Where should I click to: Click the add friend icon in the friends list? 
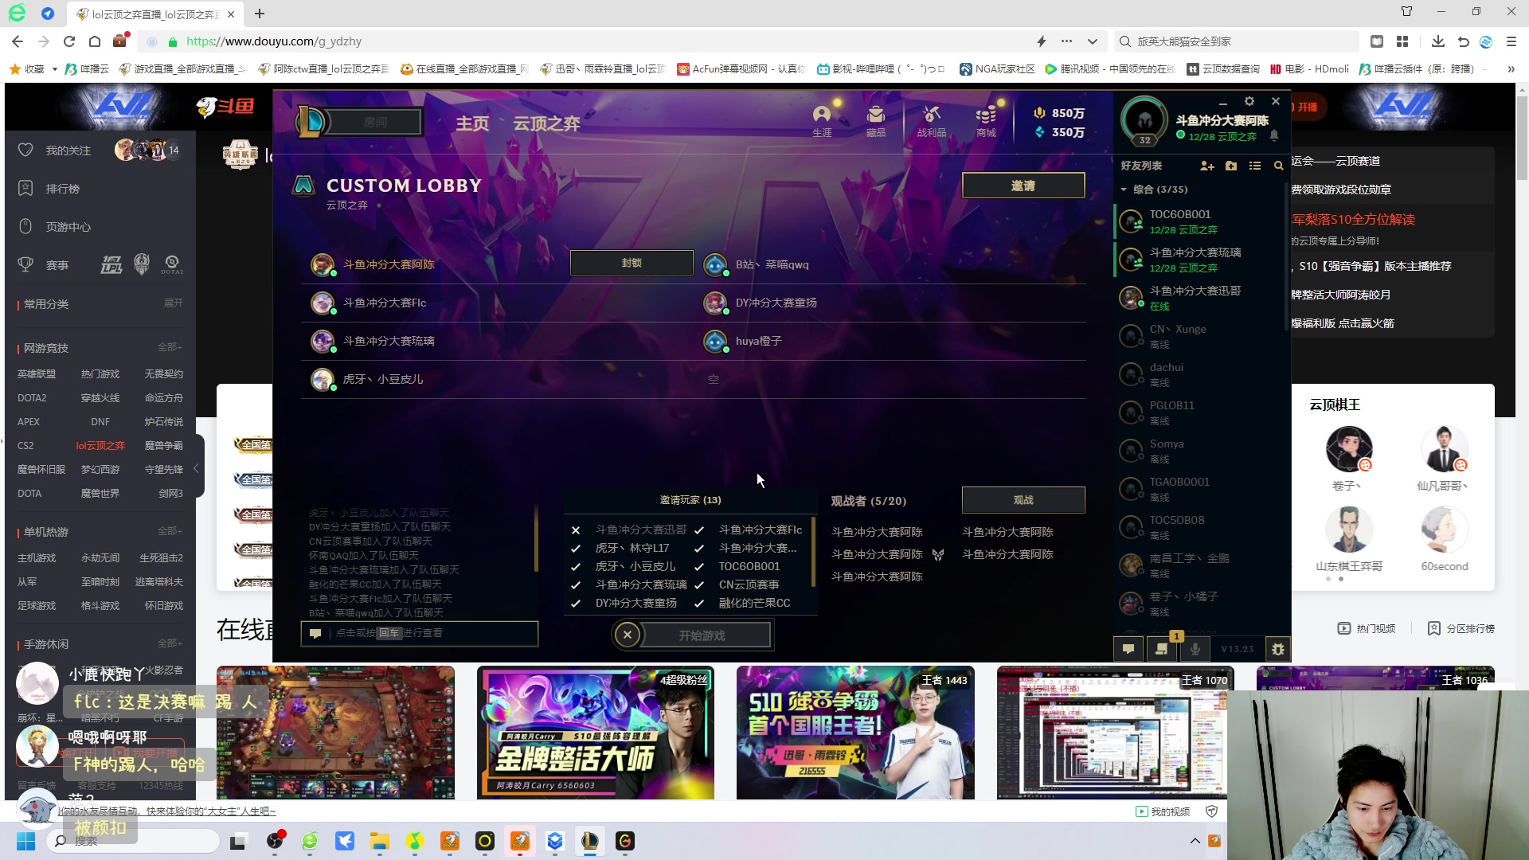coord(1207,166)
